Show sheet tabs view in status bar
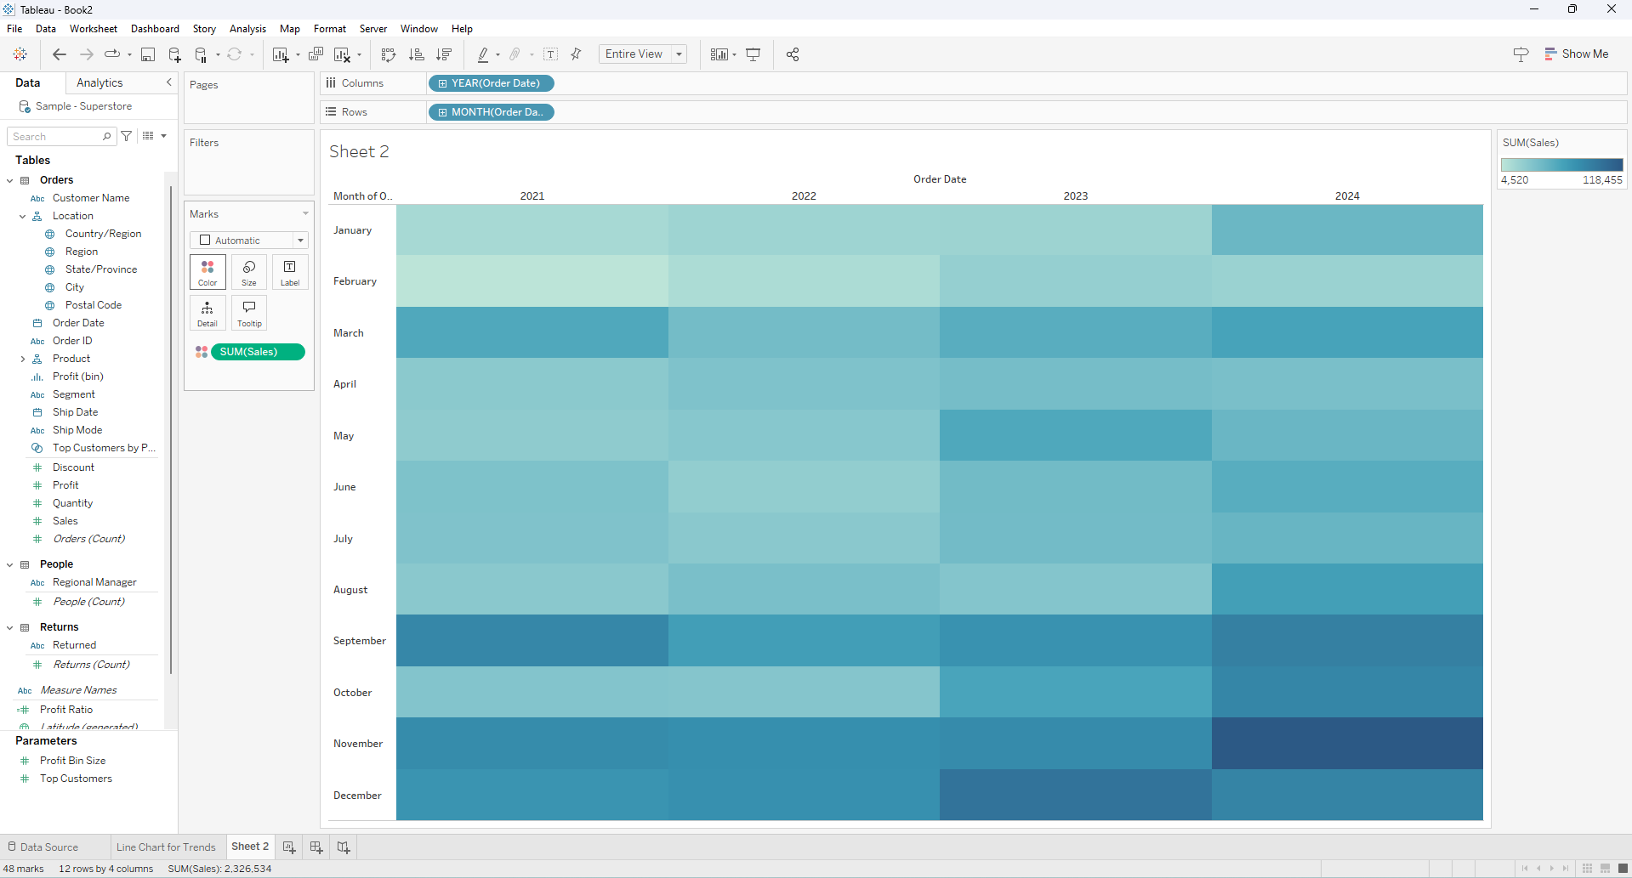Image resolution: width=1632 pixels, height=878 pixels. point(1623,869)
